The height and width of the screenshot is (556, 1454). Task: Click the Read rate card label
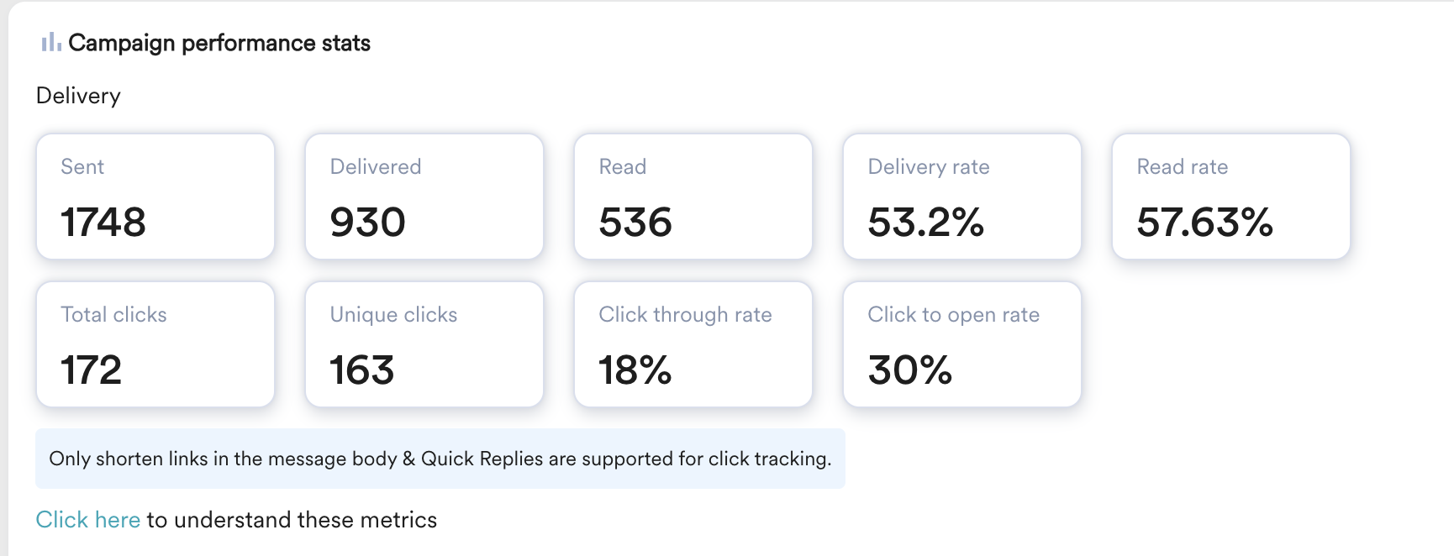tap(1182, 167)
